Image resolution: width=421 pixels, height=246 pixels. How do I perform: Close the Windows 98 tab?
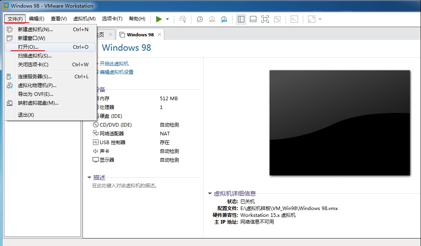click(159, 35)
